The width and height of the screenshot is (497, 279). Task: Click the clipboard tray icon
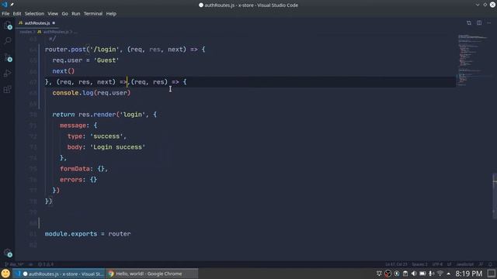405,274
